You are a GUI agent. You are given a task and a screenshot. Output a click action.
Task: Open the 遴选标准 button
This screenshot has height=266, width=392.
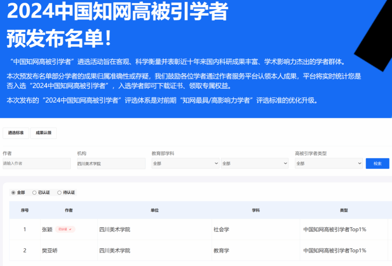coord(16,133)
